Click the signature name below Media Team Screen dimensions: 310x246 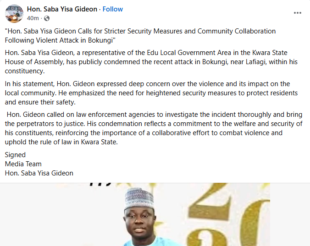pos(39,173)
